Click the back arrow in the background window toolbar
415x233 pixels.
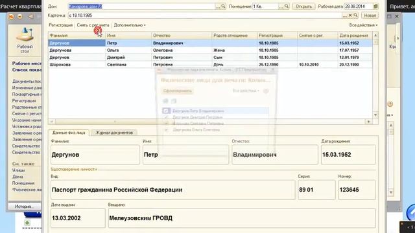click(x=30, y=17)
